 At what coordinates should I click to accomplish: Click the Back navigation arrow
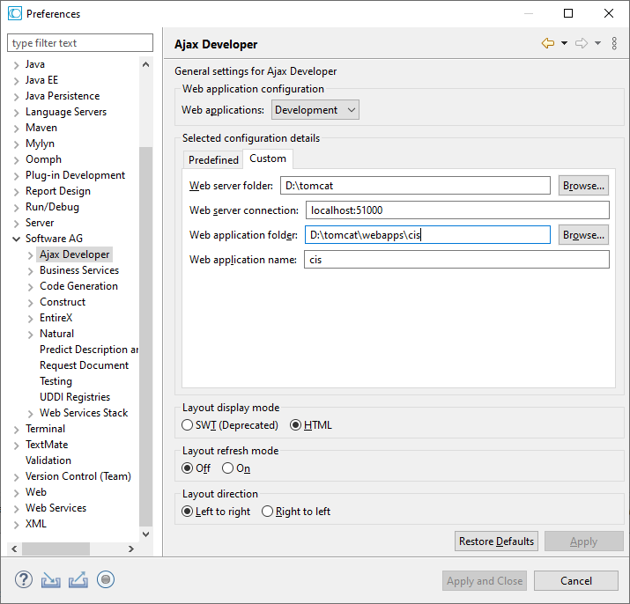[x=548, y=43]
